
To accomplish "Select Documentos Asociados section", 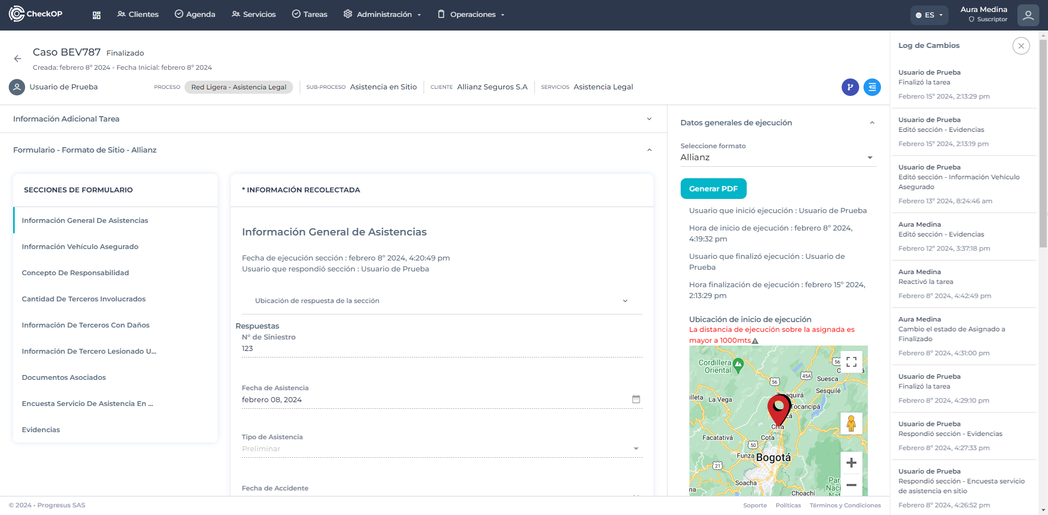I will click(116, 377).
